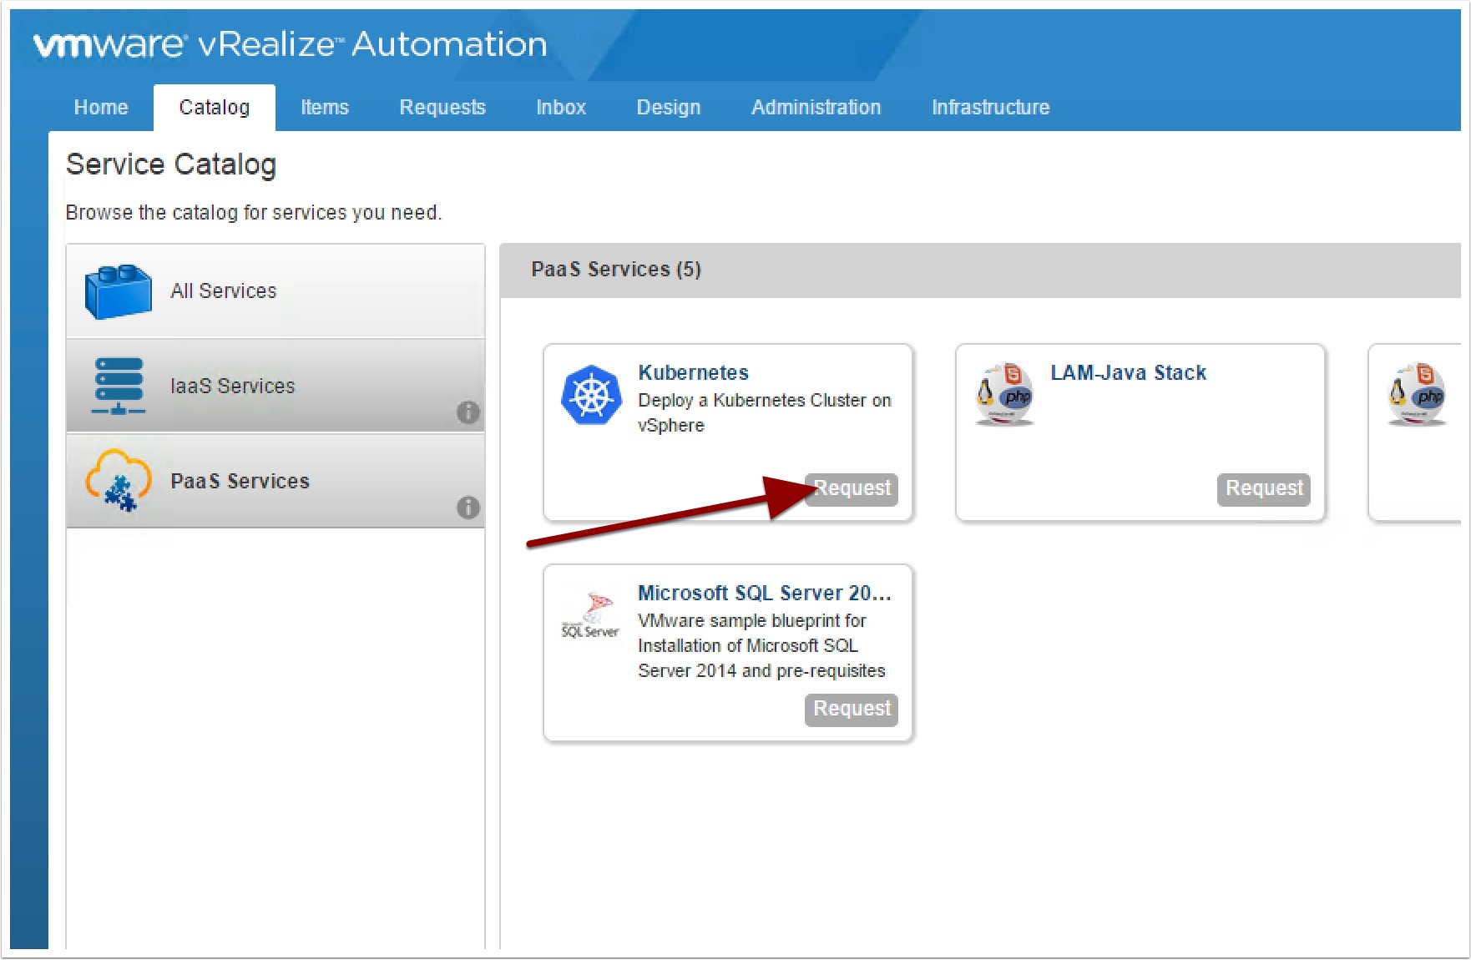Click the All Services blue brick icon

[118, 291]
